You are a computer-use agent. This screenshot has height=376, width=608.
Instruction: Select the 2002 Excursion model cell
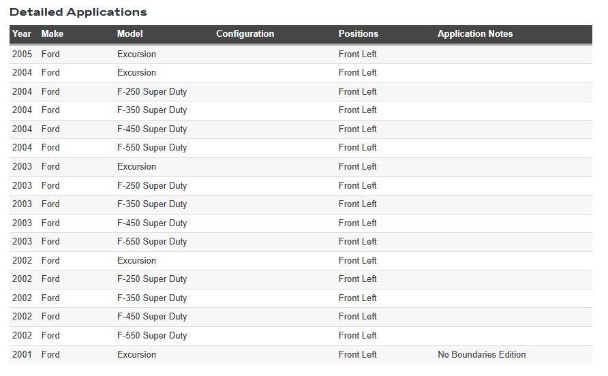pyautogui.click(x=136, y=261)
